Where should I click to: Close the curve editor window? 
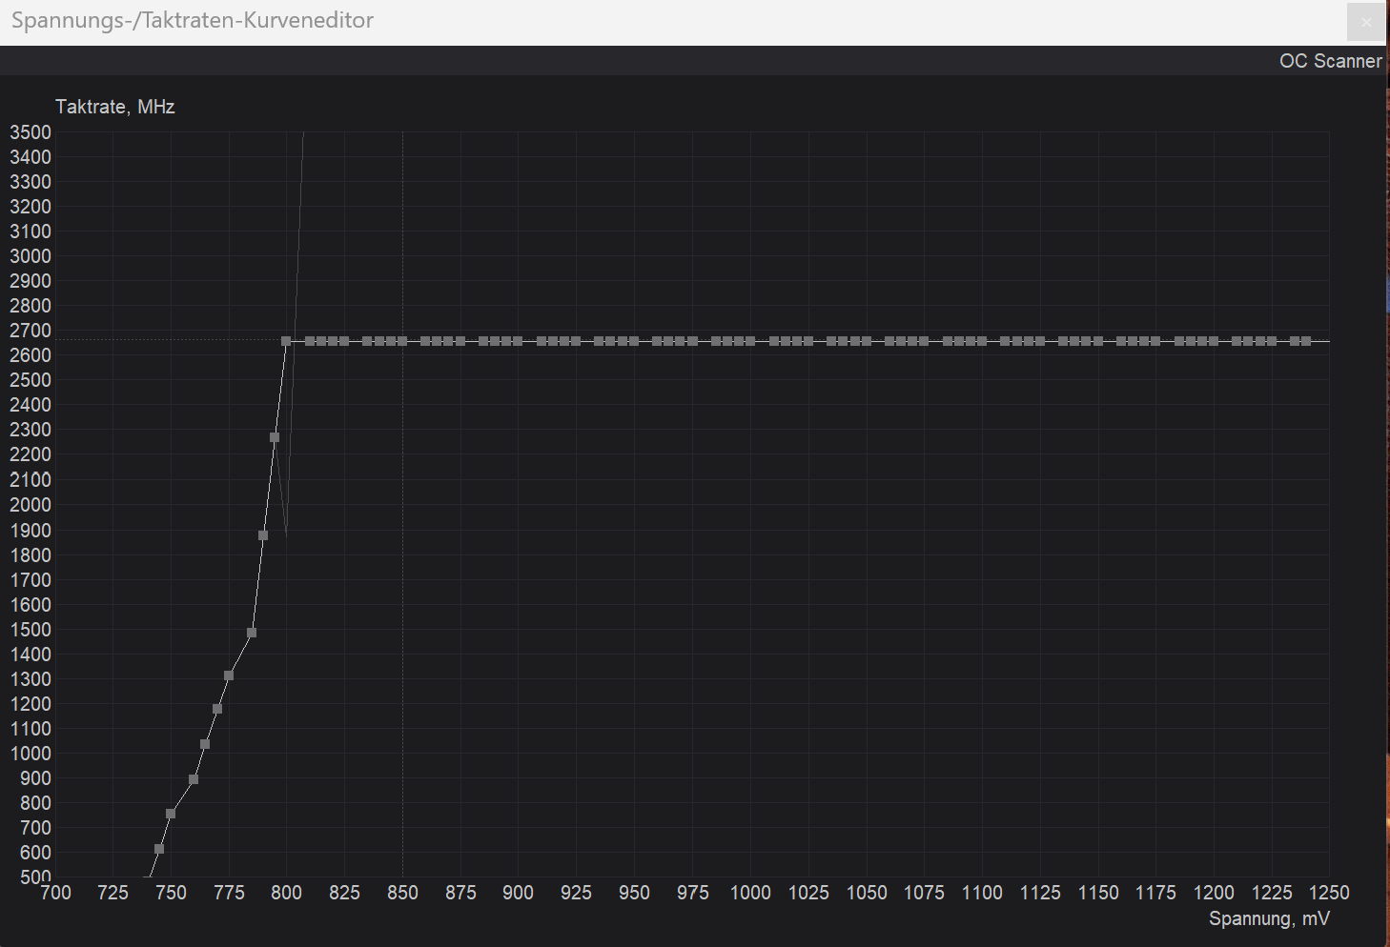1365,21
